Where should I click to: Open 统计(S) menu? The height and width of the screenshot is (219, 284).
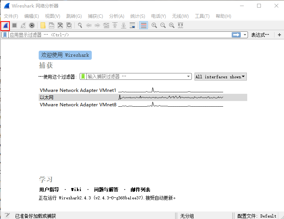coord(138,16)
